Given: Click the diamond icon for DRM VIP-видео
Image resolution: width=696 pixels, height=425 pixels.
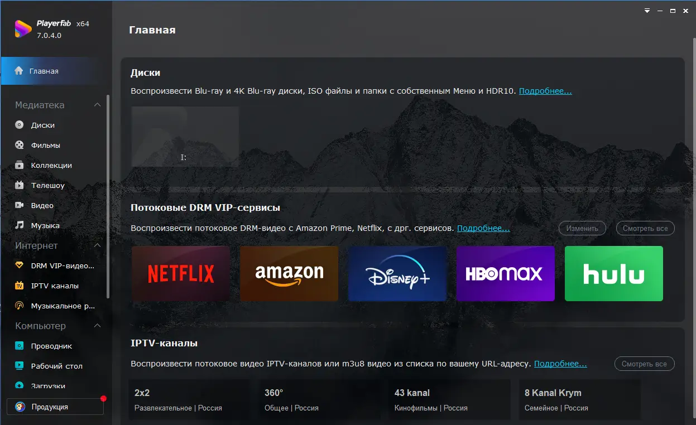Looking at the screenshot, I should click(x=20, y=265).
